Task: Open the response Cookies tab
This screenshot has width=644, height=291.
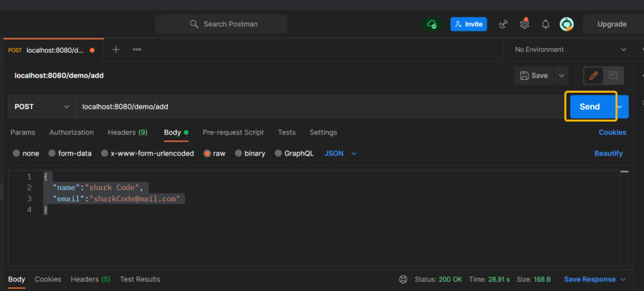Action: click(x=48, y=280)
